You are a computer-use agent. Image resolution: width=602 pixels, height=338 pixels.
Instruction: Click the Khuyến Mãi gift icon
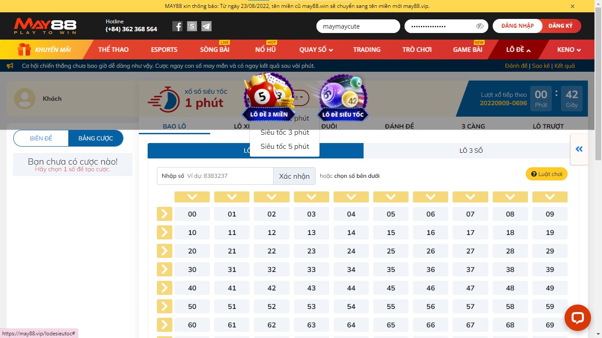[24, 49]
